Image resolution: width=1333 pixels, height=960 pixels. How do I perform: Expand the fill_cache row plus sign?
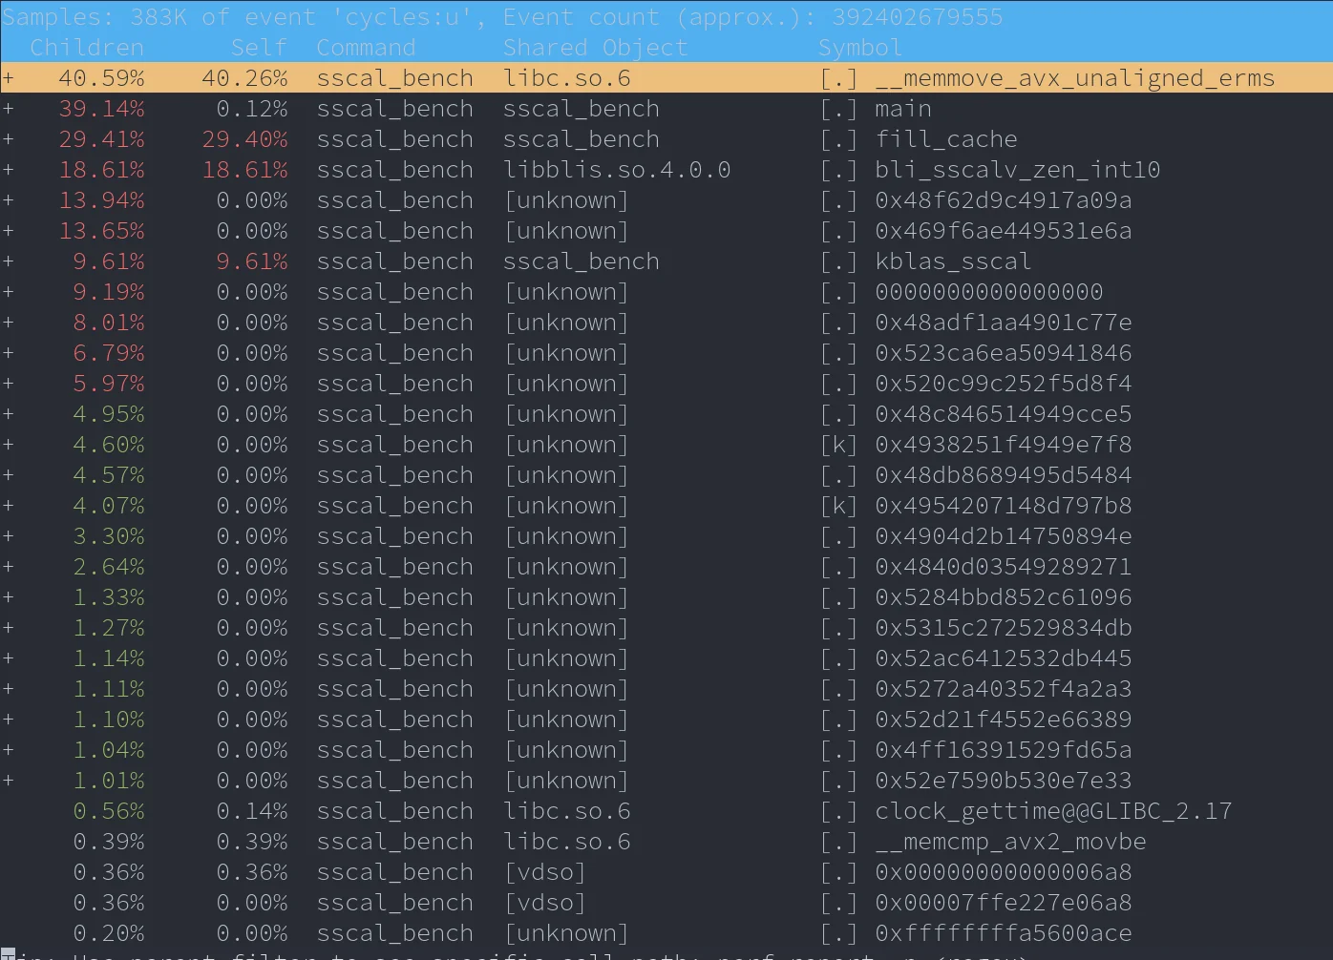pos(9,139)
